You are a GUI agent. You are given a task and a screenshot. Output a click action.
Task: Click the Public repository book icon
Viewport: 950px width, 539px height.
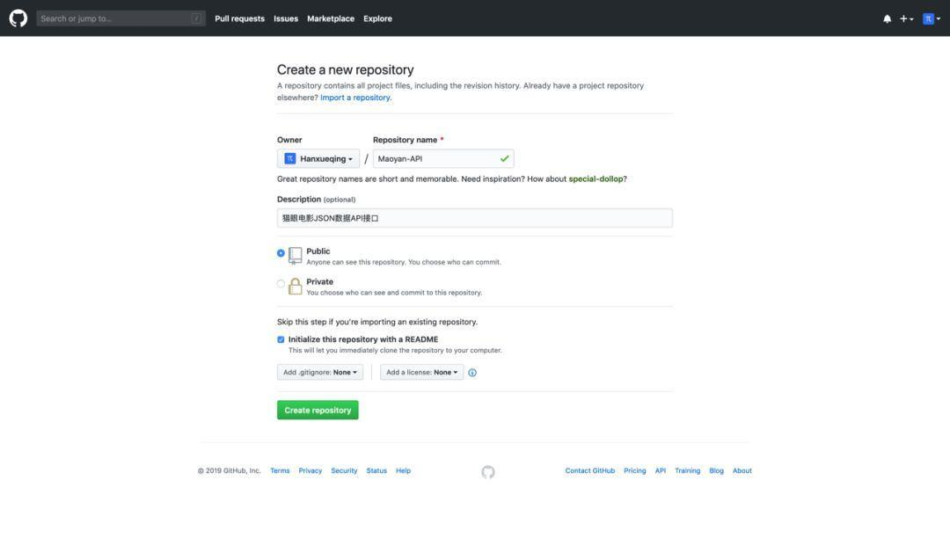click(295, 256)
